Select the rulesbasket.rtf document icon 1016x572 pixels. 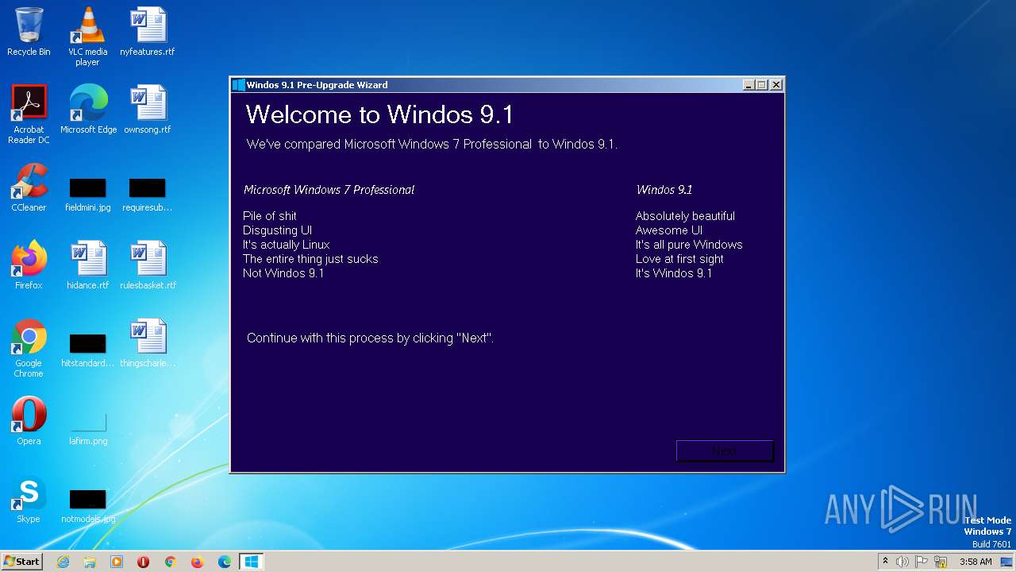(x=148, y=265)
